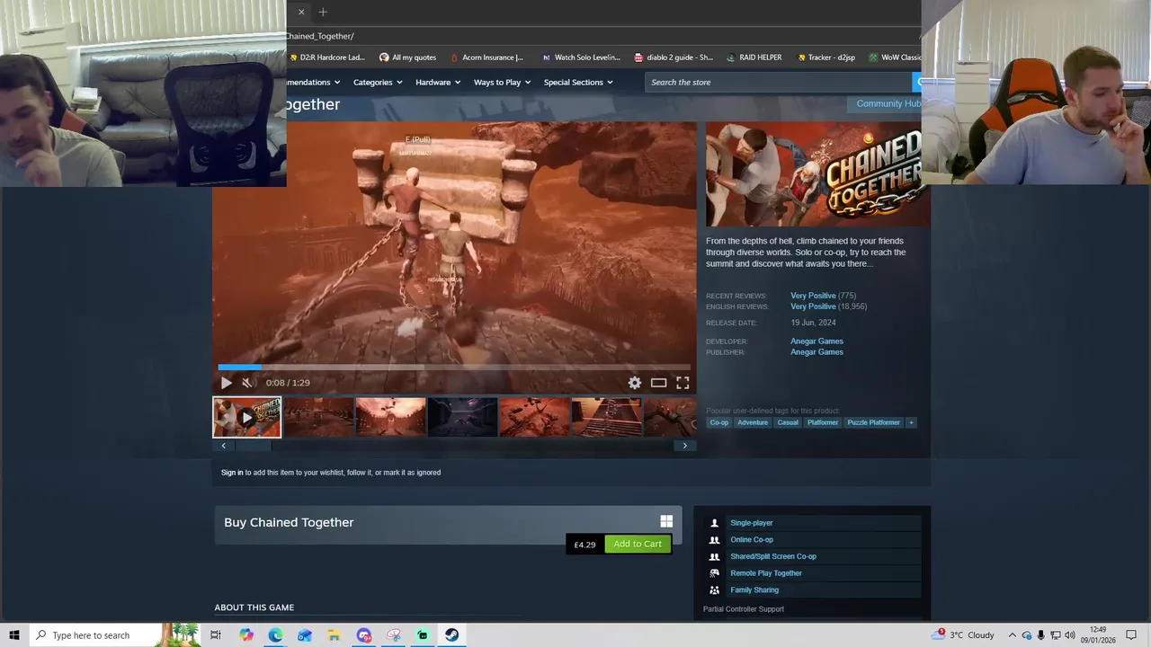
Task: Open the Anegar Games publisher link
Action: coord(816,352)
